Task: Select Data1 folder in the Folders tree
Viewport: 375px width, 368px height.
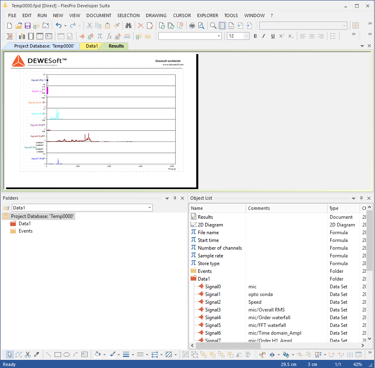Action: click(x=24, y=224)
